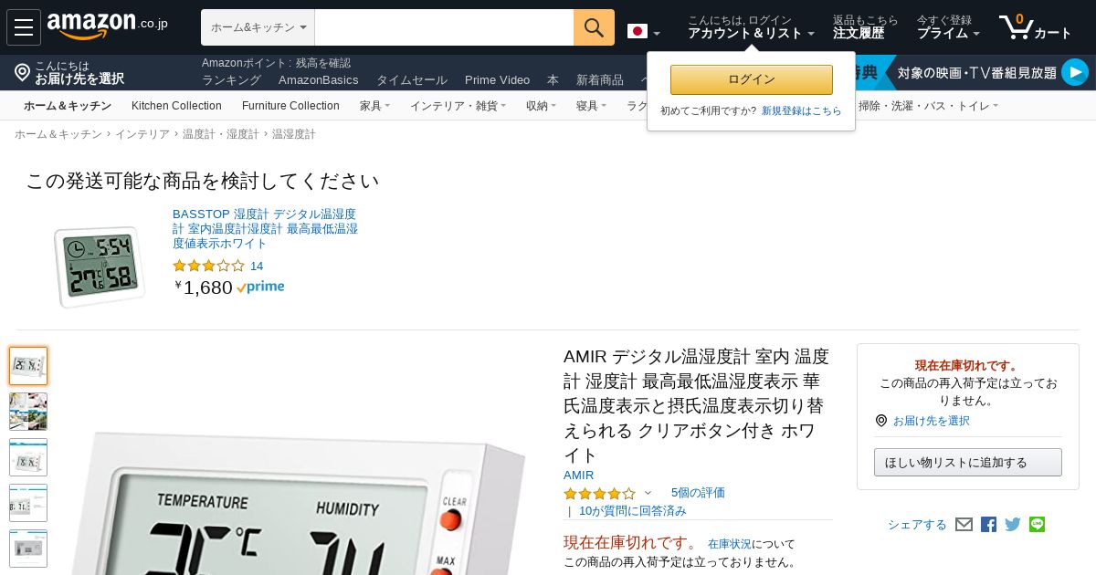Click ほしい物リストに追加する button

click(968, 462)
